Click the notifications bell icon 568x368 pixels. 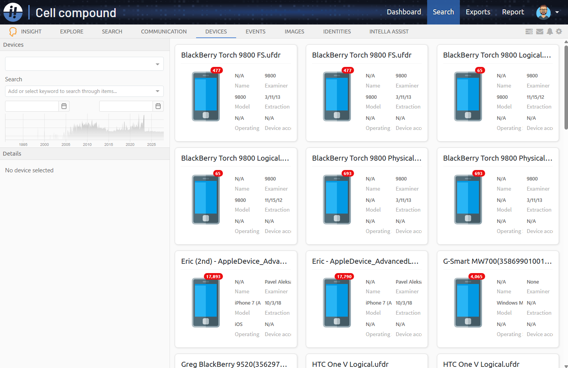click(x=550, y=32)
